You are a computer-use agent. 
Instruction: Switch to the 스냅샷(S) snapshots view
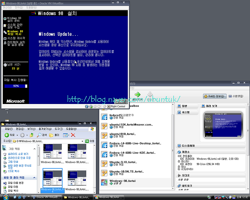[236, 96]
